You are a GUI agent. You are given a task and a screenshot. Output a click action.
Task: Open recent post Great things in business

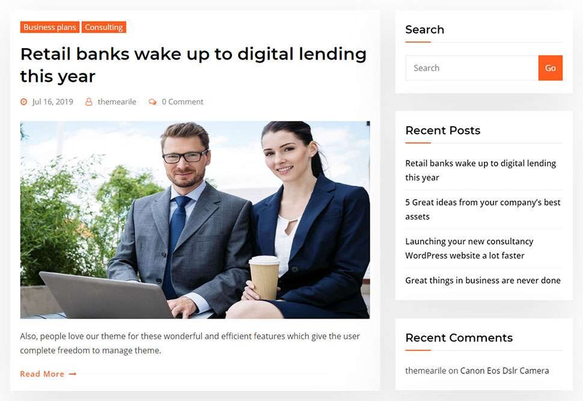point(483,280)
